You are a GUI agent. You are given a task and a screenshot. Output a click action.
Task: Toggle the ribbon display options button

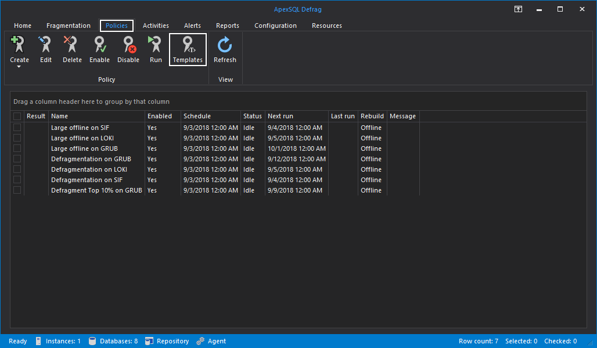point(517,9)
